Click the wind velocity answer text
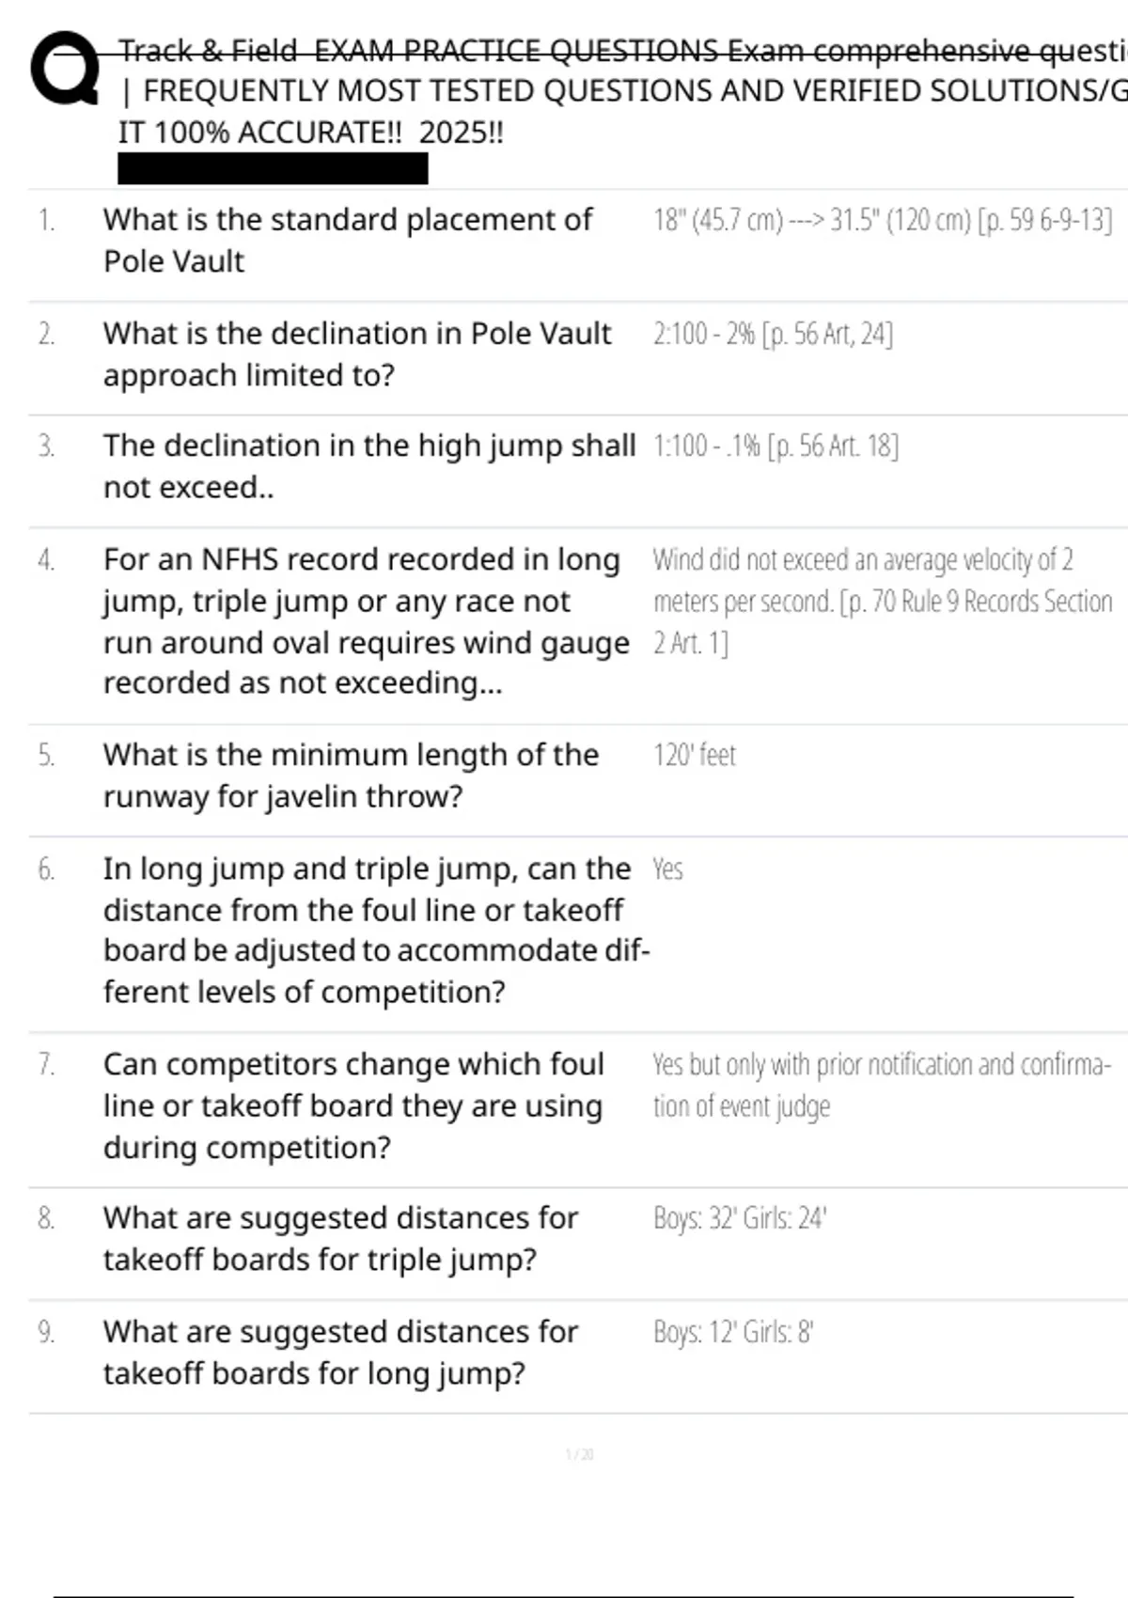1128x1598 pixels. (x=882, y=601)
